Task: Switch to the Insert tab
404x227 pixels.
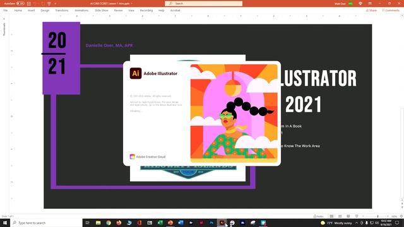Action: click(31, 11)
